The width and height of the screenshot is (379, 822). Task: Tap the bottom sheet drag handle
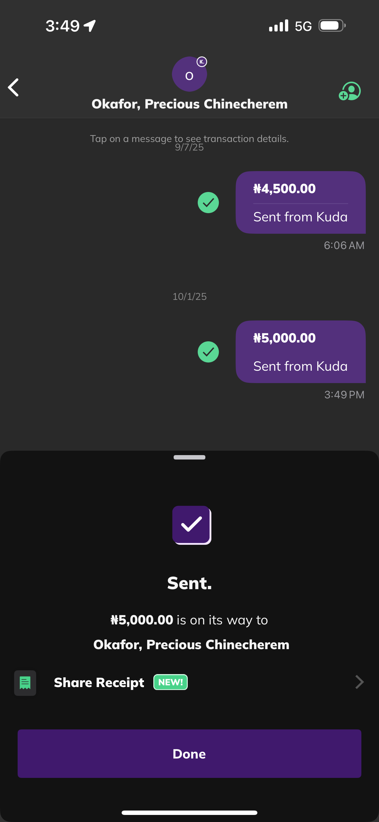click(x=189, y=457)
